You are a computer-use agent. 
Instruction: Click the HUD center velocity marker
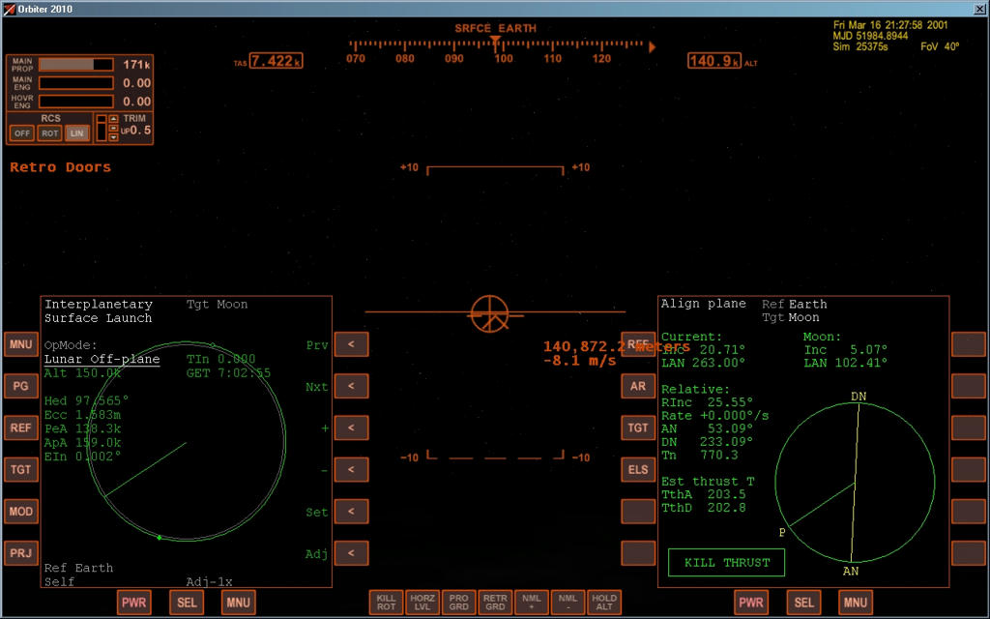[x=490, y=313]
